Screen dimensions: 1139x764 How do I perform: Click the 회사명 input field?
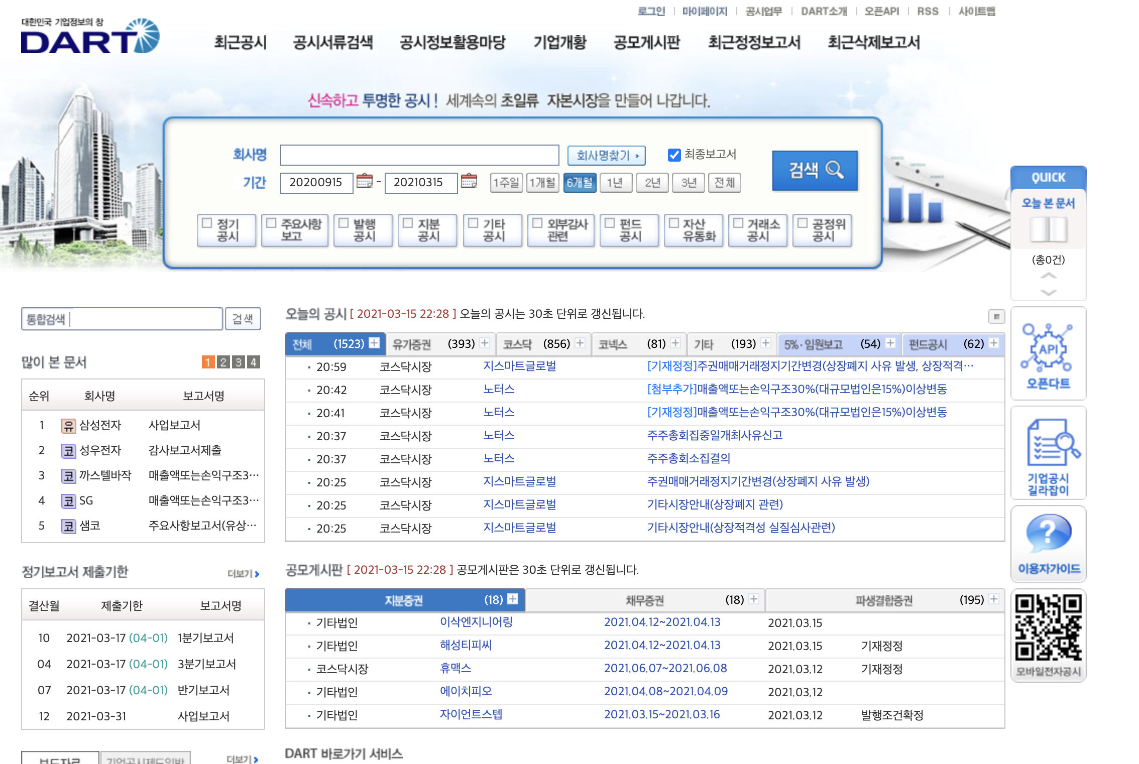point(419,155)
